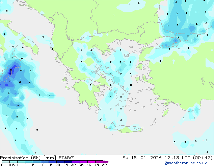Click the '12' precipitation value on the map
Viewport: 214px width, 166px height.
(10, 82)
